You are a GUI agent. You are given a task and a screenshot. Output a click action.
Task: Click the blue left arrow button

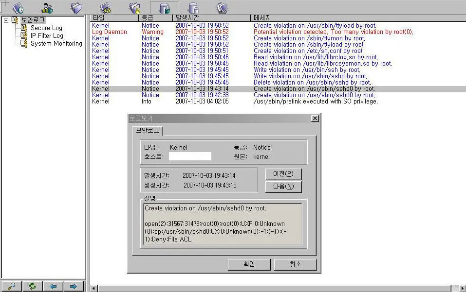coord(53,286)
